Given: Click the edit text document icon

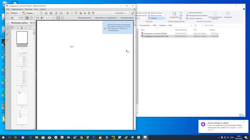Looking at the screenshot, I should coord(56,13).
